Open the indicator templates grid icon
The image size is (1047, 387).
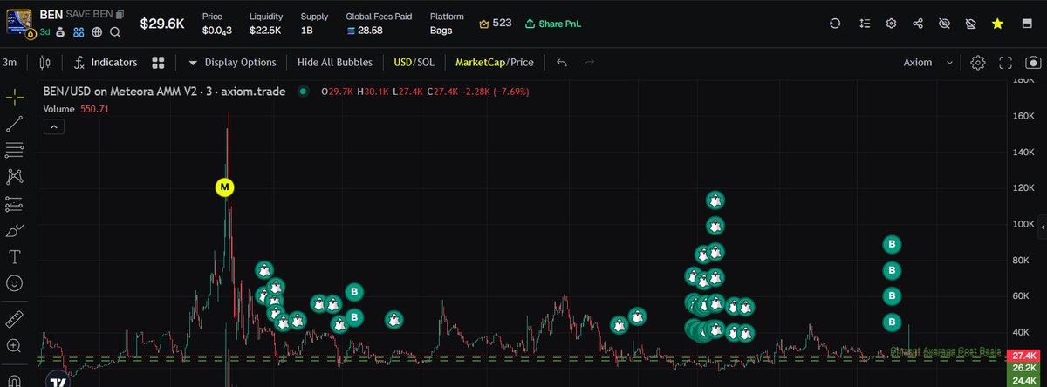158,63
